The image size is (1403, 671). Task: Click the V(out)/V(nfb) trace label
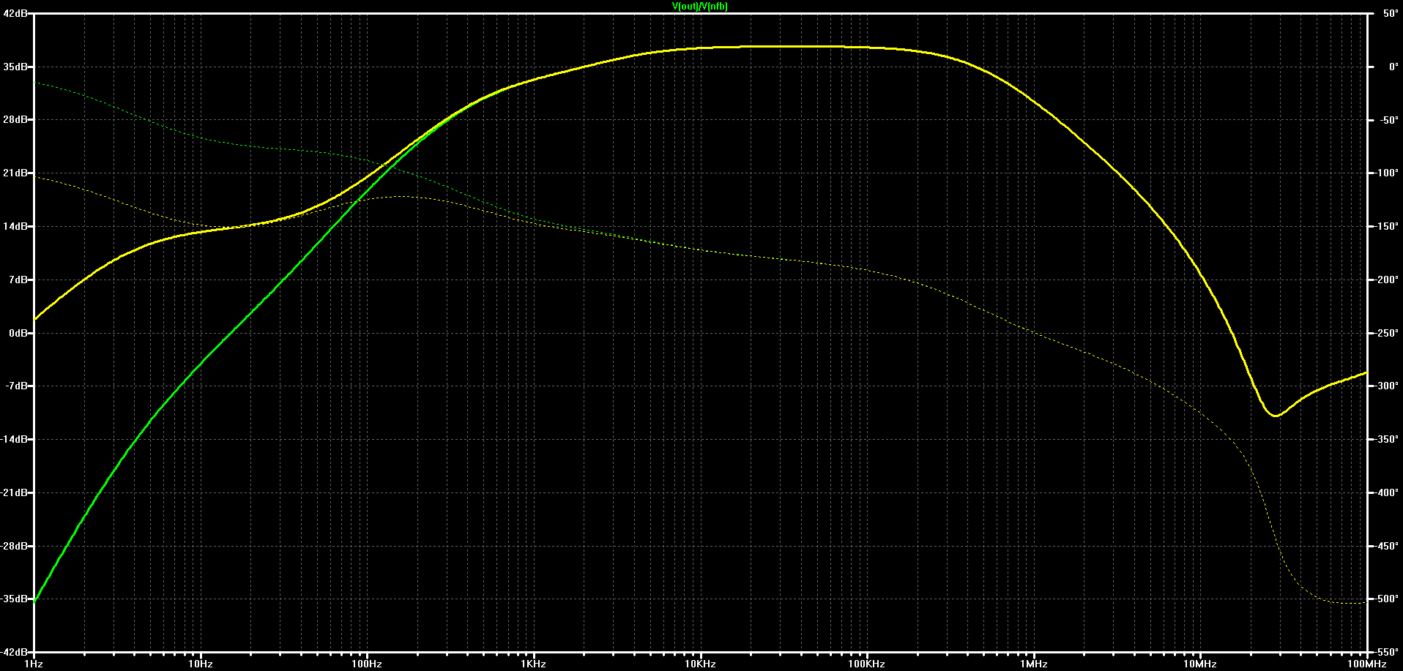(700, 7)
